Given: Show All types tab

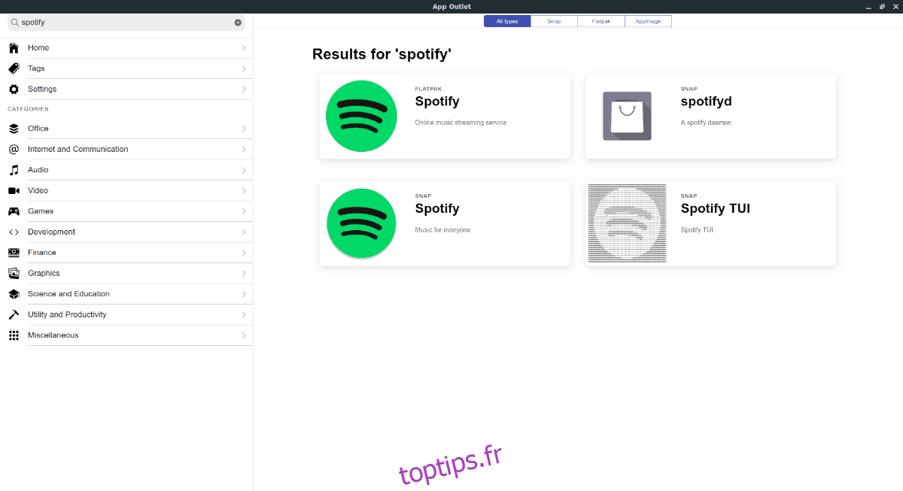Looking at the screenshot, I should [x=507, y=21].
